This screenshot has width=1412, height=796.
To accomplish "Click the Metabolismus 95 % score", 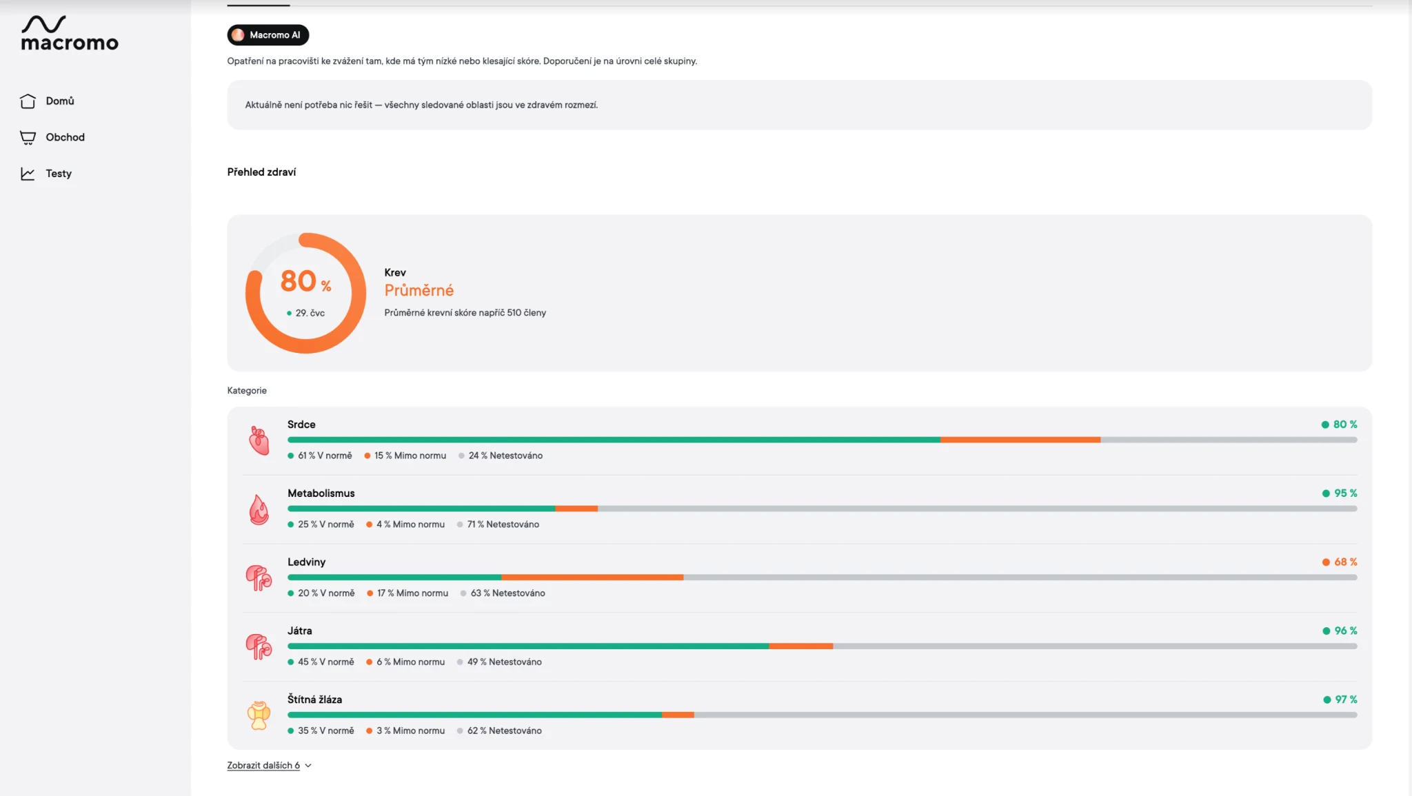I will point(1340,493).
